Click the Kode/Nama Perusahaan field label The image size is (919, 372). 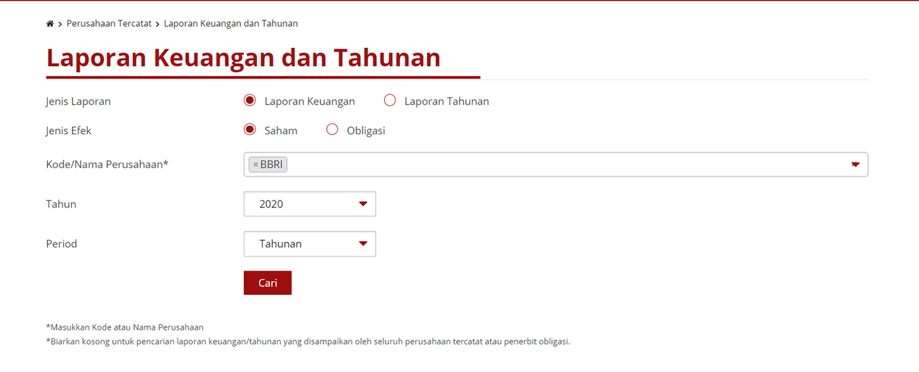click(107, 165)
